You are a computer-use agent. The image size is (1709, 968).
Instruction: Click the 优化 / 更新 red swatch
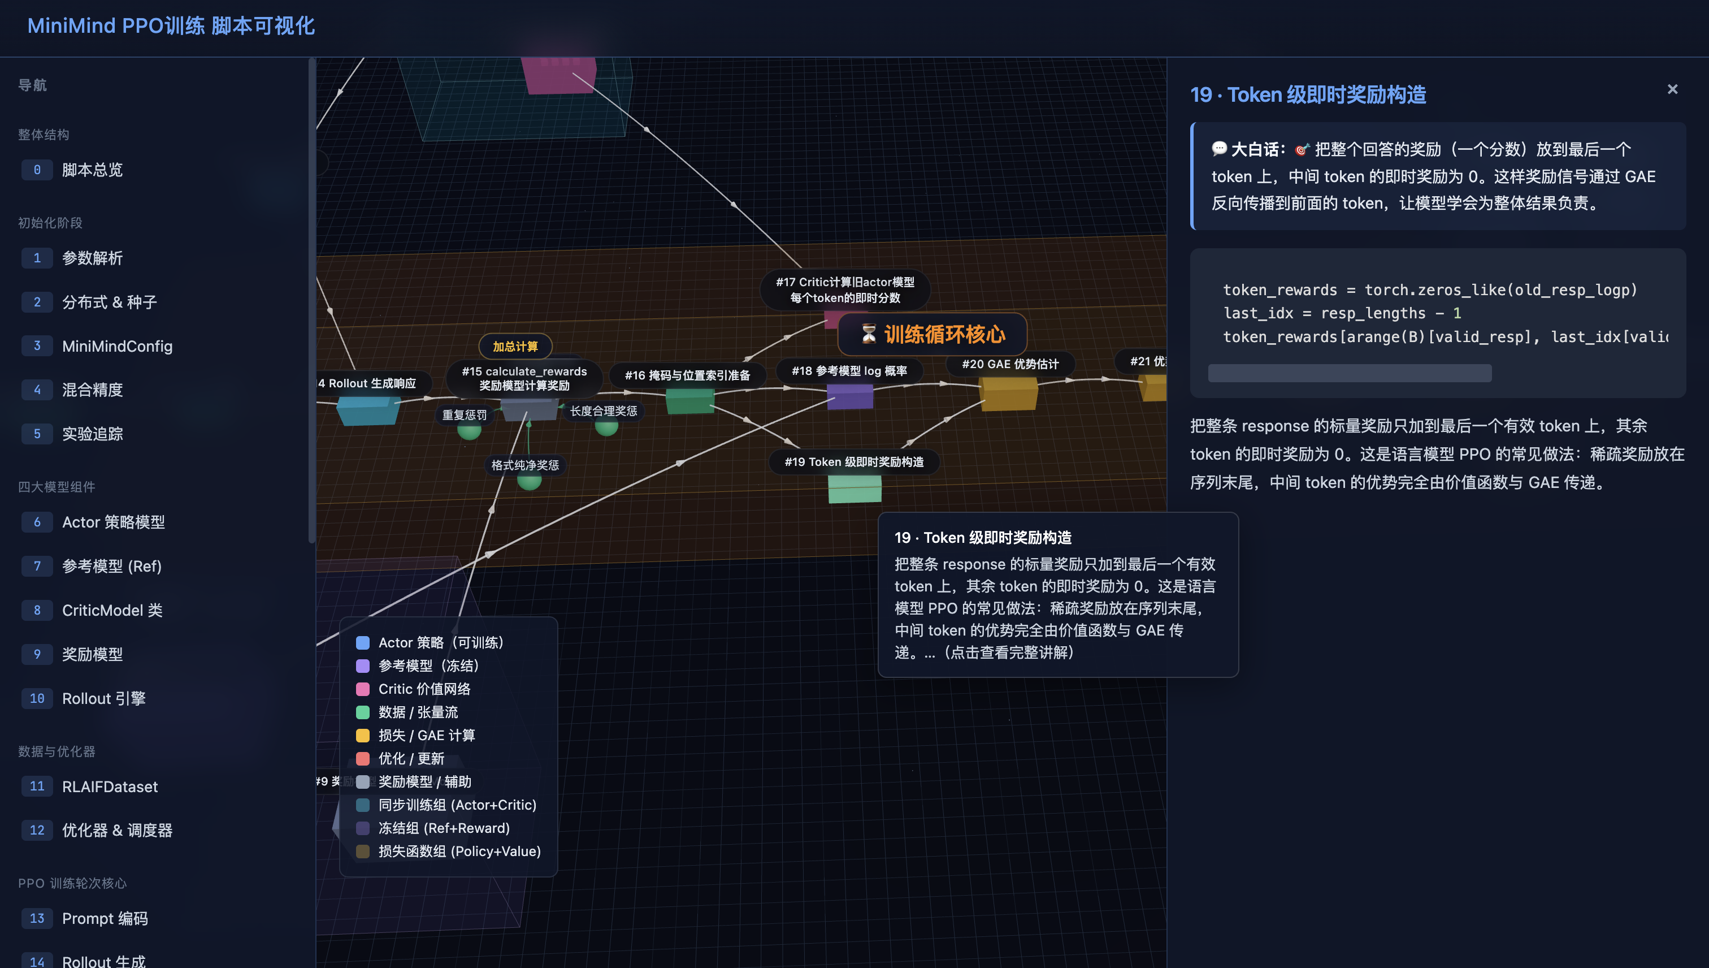pos(363,759)
